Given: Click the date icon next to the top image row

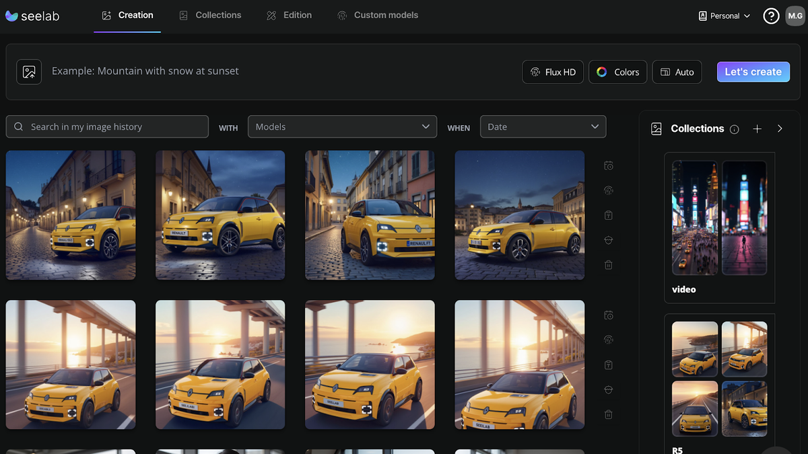Looking at the screenshot, I should (x=608, y=165).
